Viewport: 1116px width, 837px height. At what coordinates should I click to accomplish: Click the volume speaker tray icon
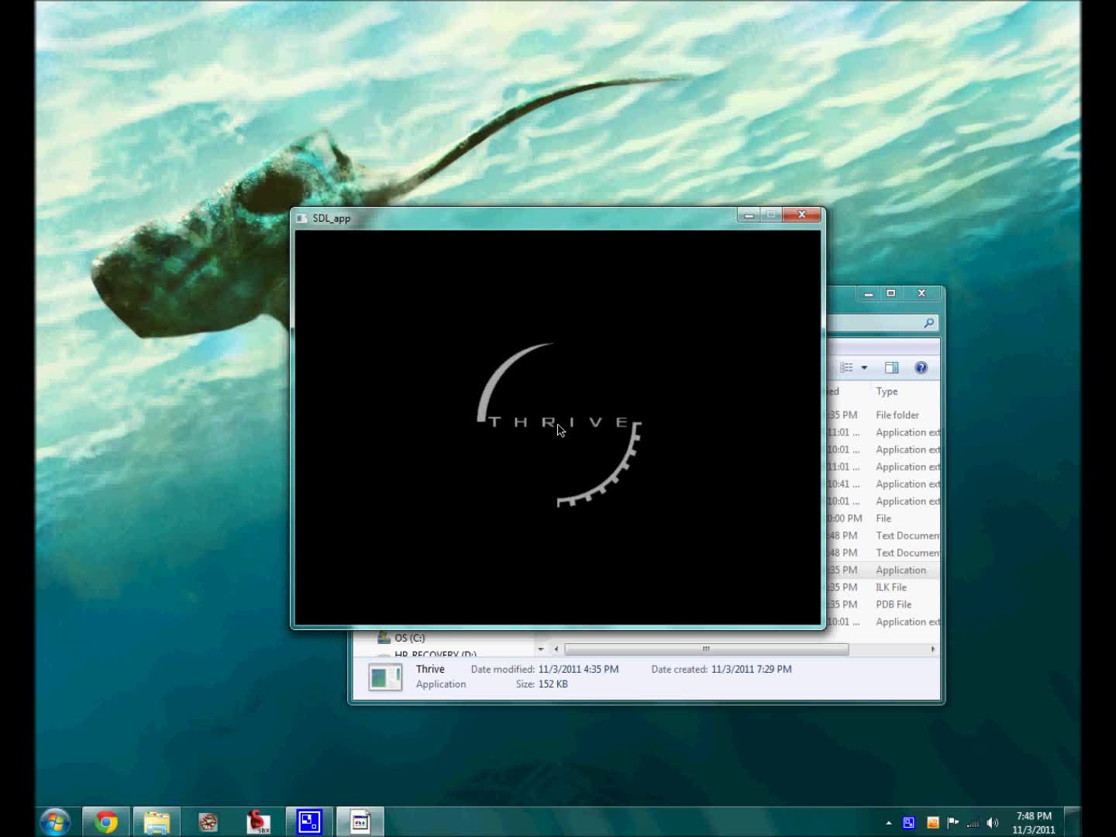pos(992,823)
